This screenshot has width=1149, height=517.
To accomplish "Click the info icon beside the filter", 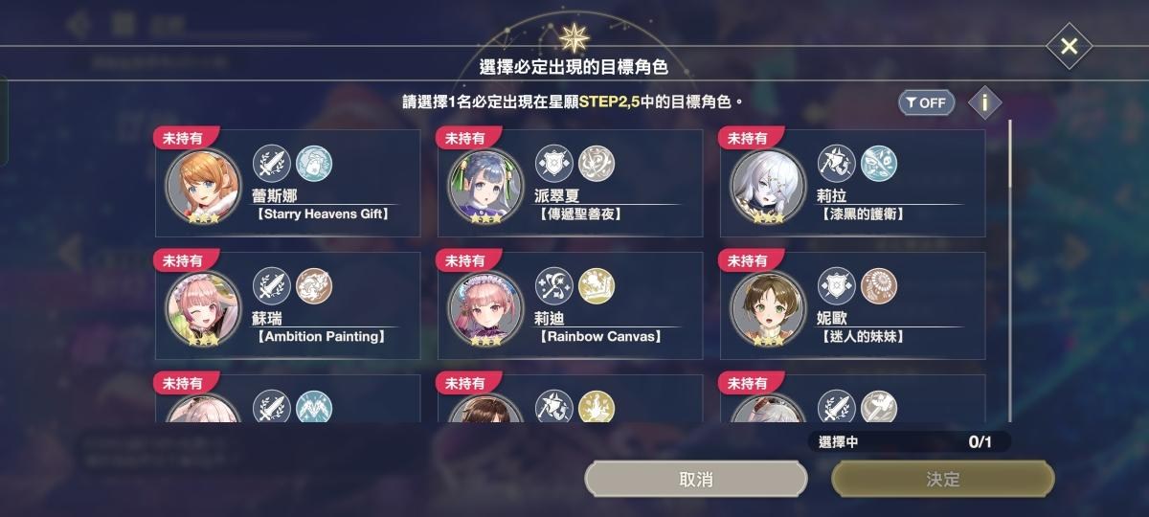I will [x=984, y=102].
